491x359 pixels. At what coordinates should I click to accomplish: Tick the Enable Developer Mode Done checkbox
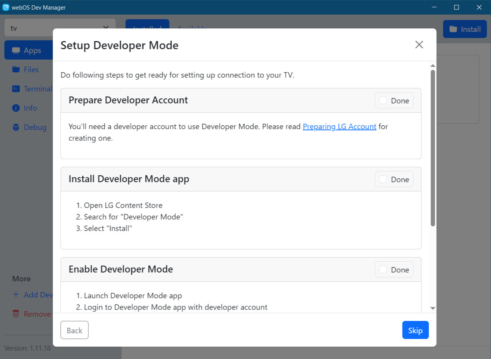383,269
